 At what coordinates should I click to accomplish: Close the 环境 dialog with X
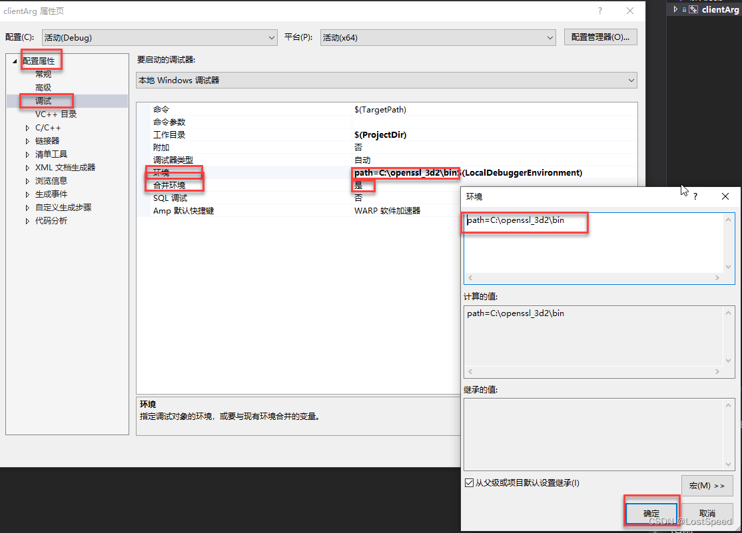click(x=725, y=196)
